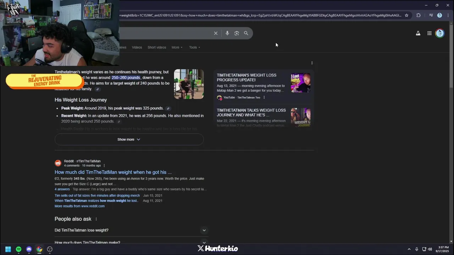This screenshot has height=255, width=454.
Task: Click microphone icon in system tray
Action: tap(417, 249)
